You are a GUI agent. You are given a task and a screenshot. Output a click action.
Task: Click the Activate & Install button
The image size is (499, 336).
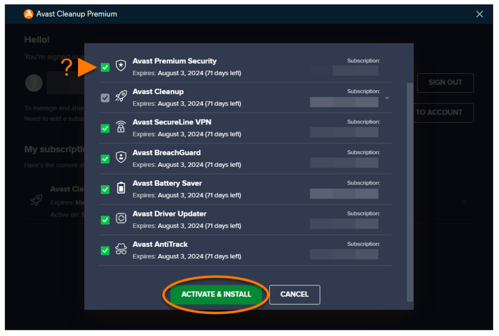coord(216,294)
